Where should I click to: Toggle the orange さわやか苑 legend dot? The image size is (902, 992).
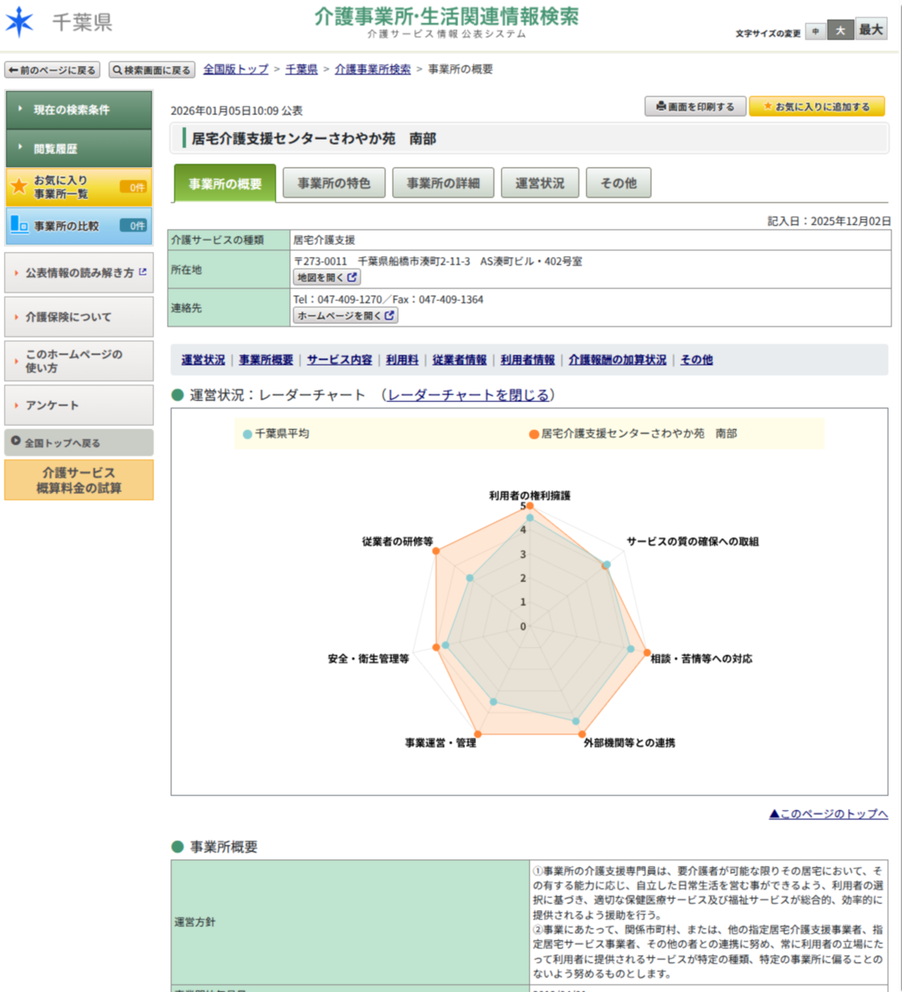534,433
